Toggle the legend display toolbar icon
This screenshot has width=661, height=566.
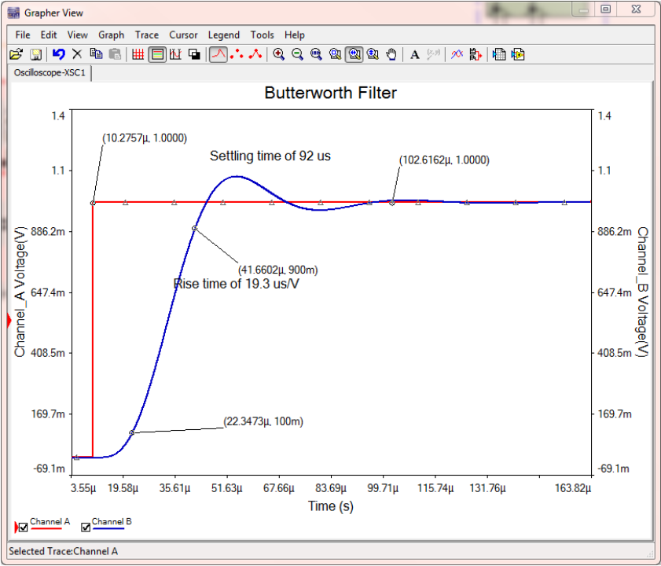[157, 54]
